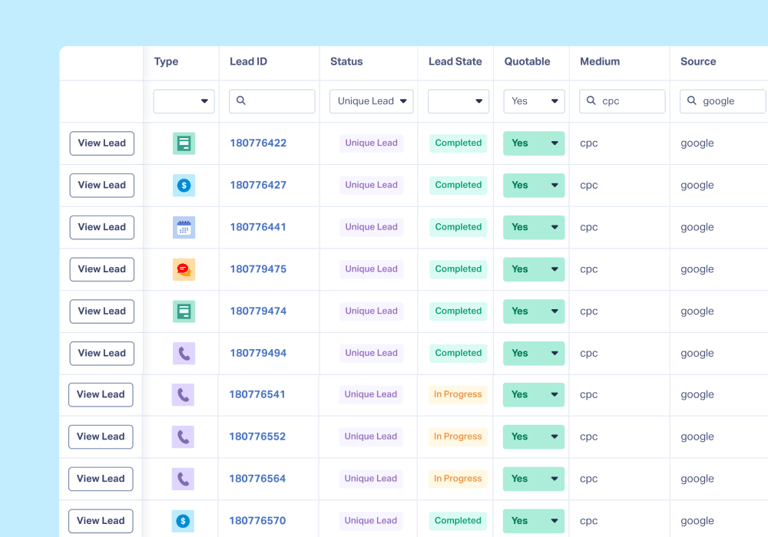Click the Medium column header
This screenshot has height=537, width=768.
tap(600, 61)
